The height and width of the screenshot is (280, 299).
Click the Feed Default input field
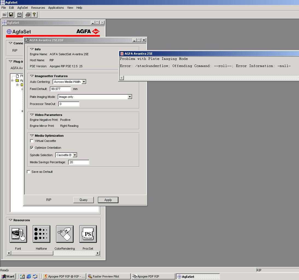click(60, 89)
